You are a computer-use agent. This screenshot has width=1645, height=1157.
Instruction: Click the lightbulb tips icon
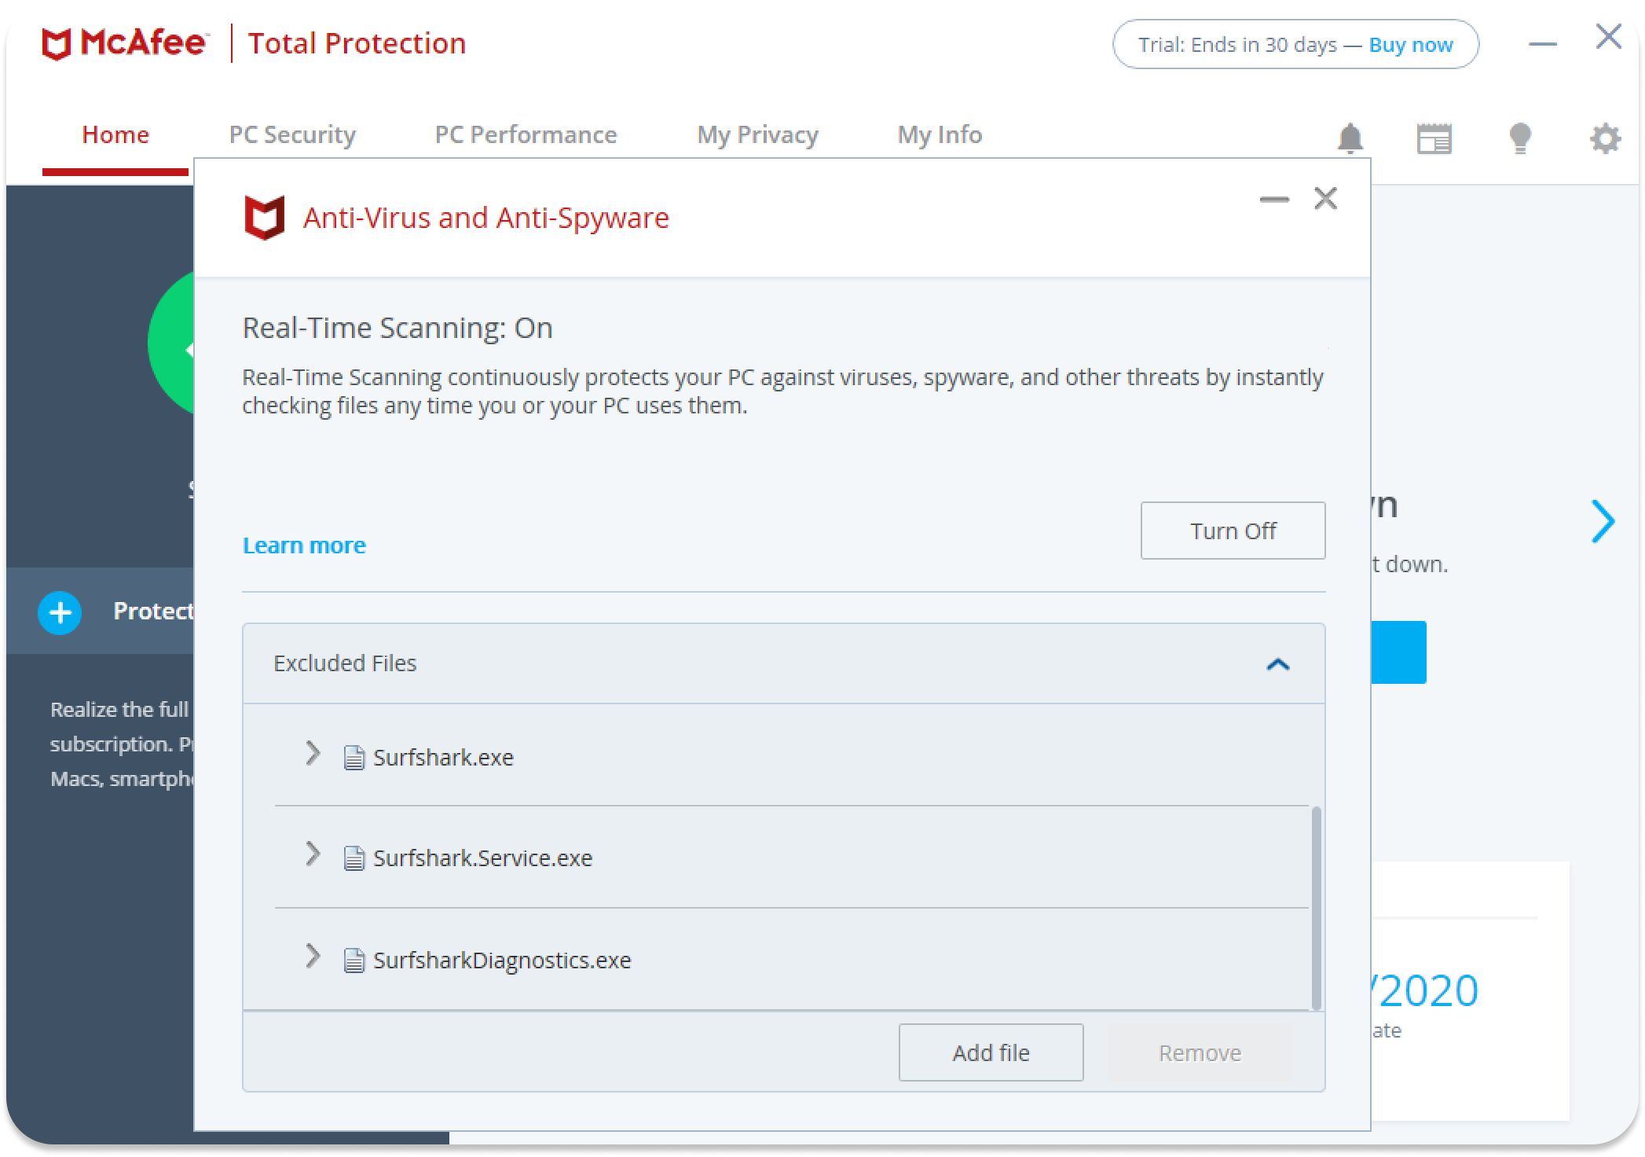(x=1520, y=138)
